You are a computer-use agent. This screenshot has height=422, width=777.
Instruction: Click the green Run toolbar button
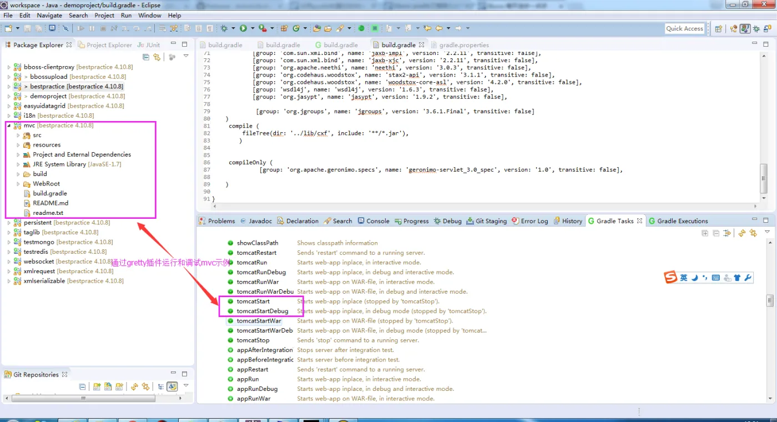[x=243, y=28]
